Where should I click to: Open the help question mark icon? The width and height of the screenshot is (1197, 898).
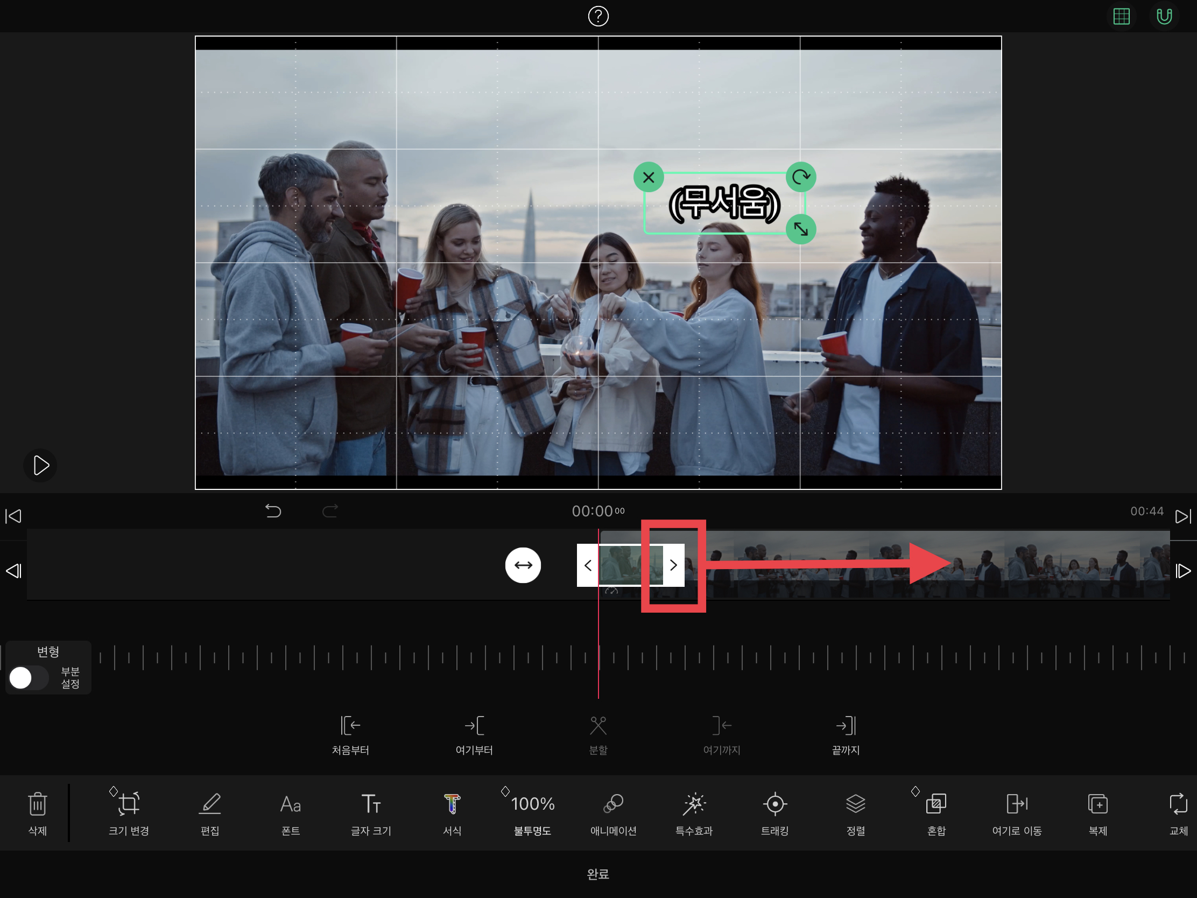point(598,16)
